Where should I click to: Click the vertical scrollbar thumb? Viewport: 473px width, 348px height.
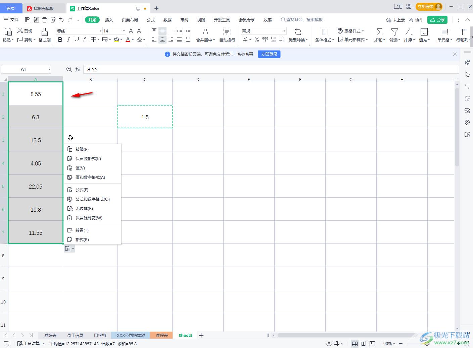457,127
